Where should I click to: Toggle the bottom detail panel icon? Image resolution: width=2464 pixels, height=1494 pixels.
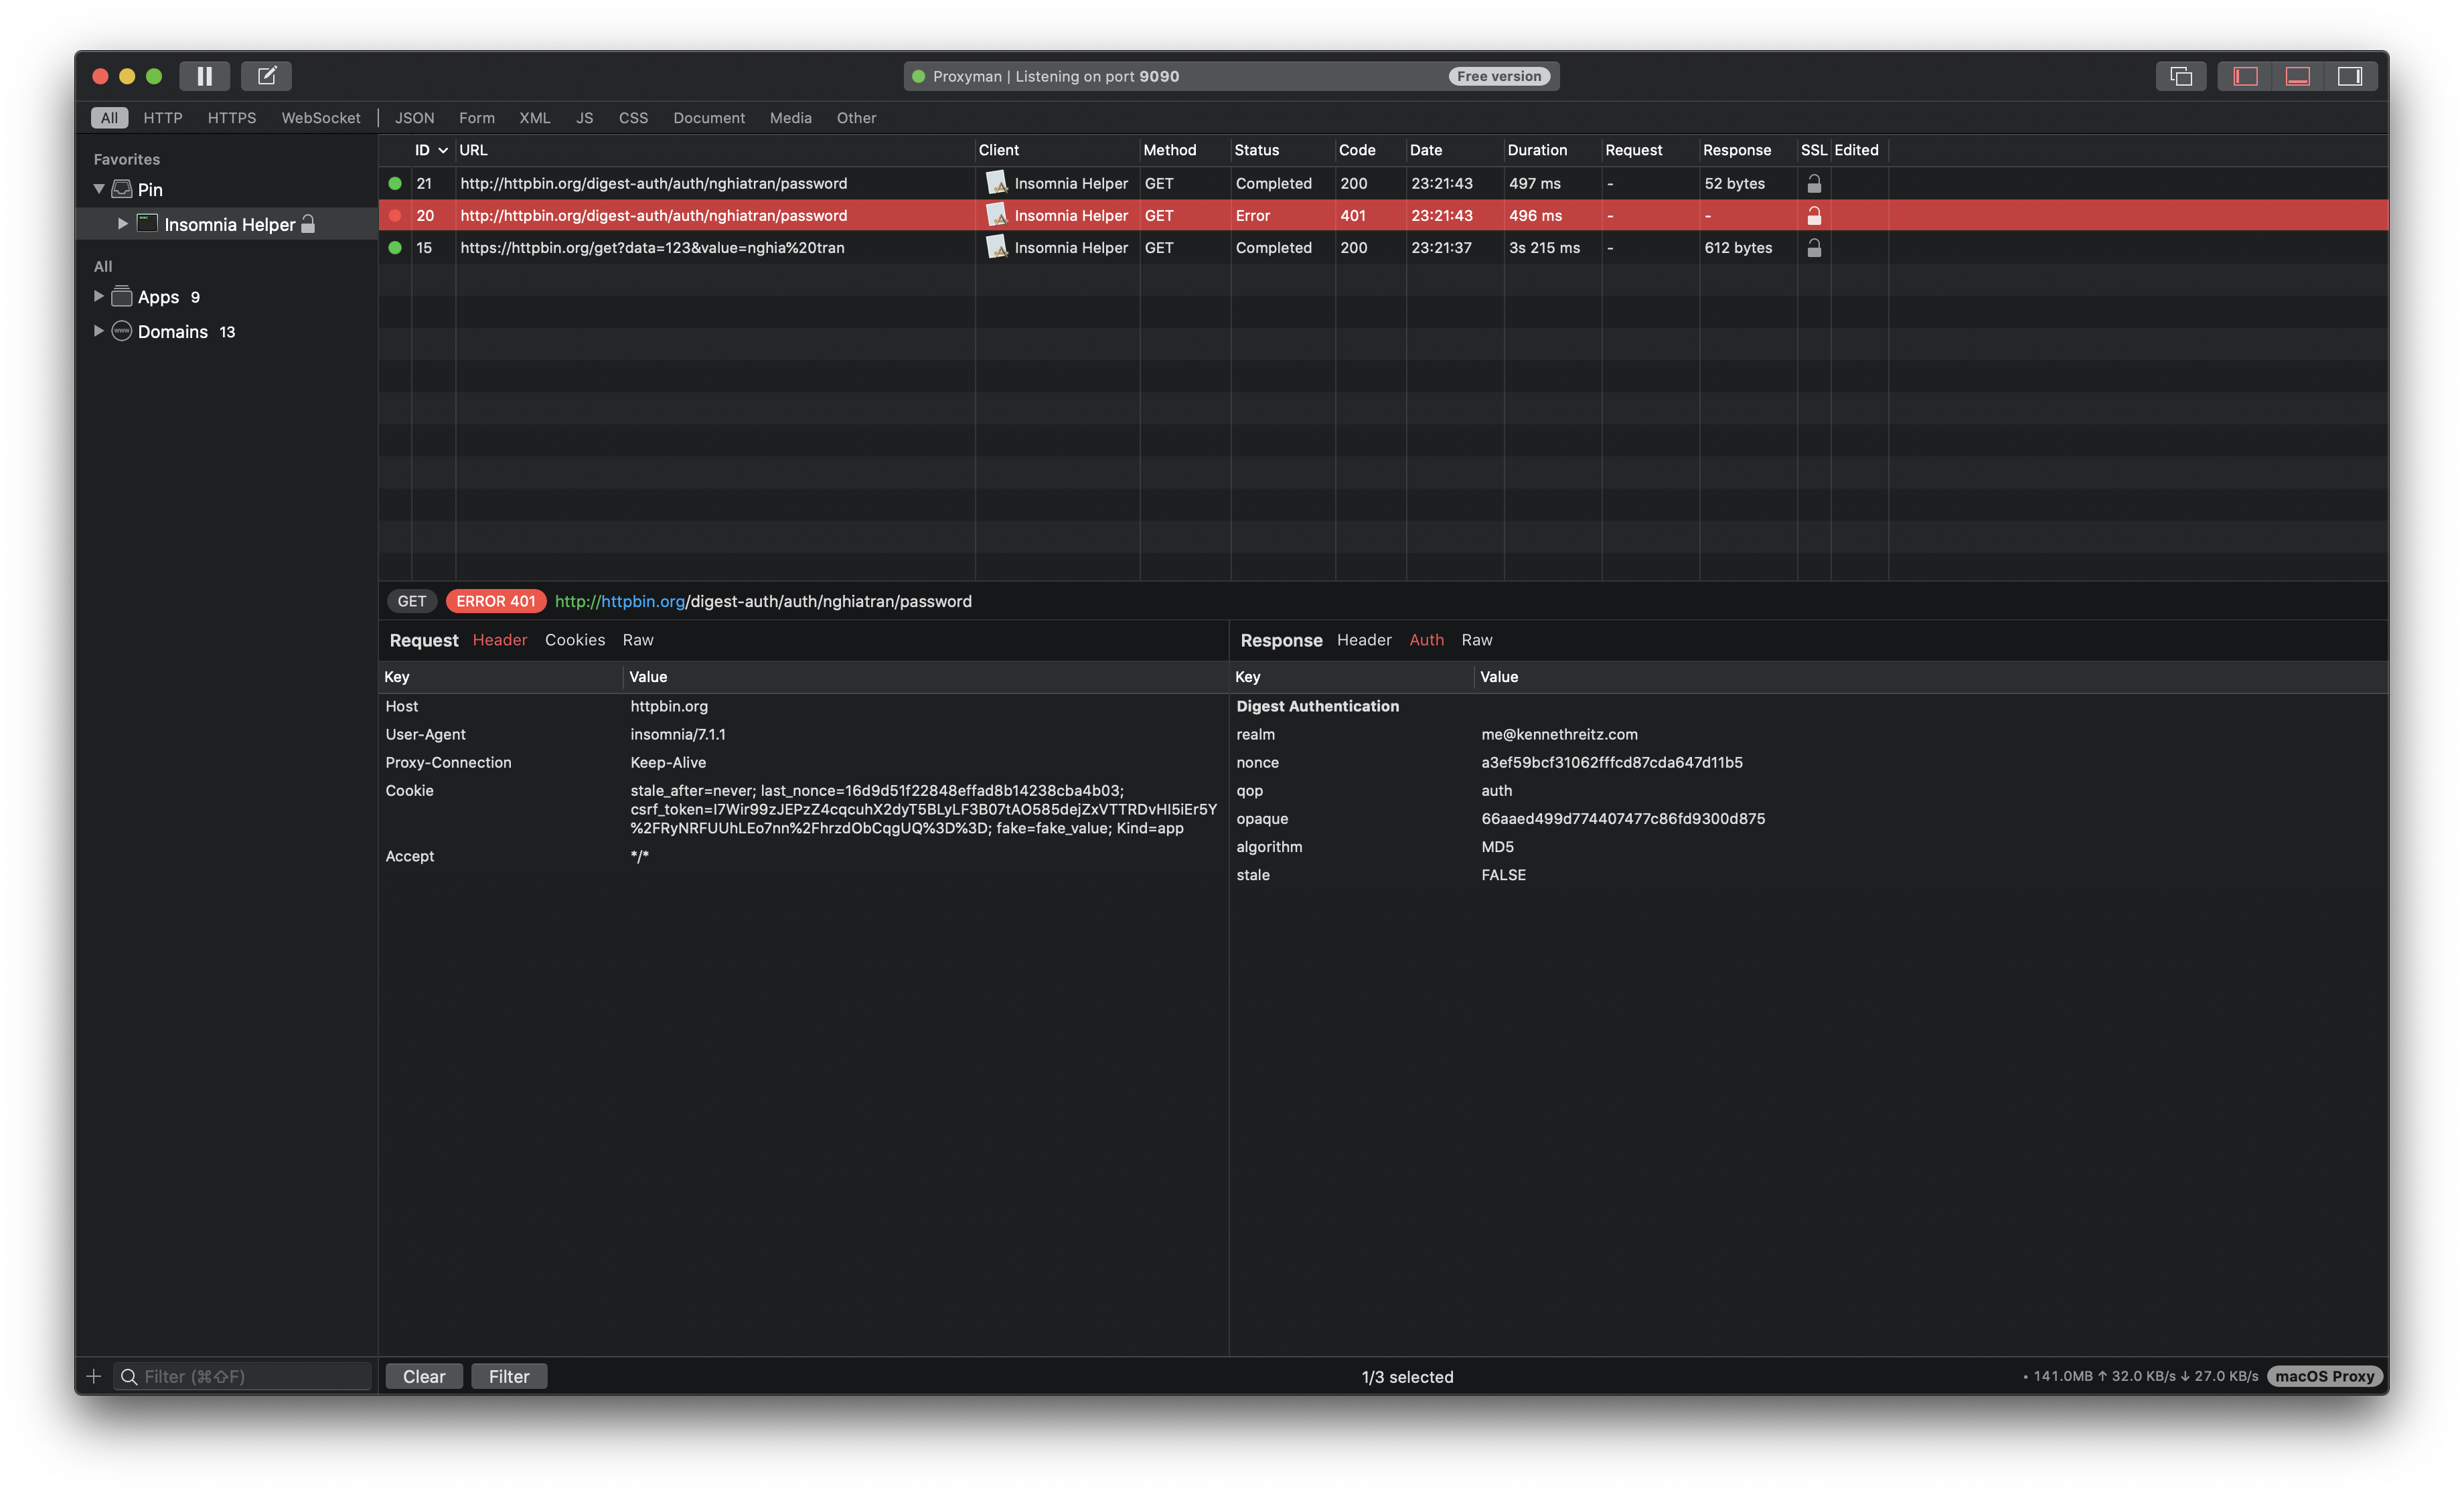[2297, 76]
